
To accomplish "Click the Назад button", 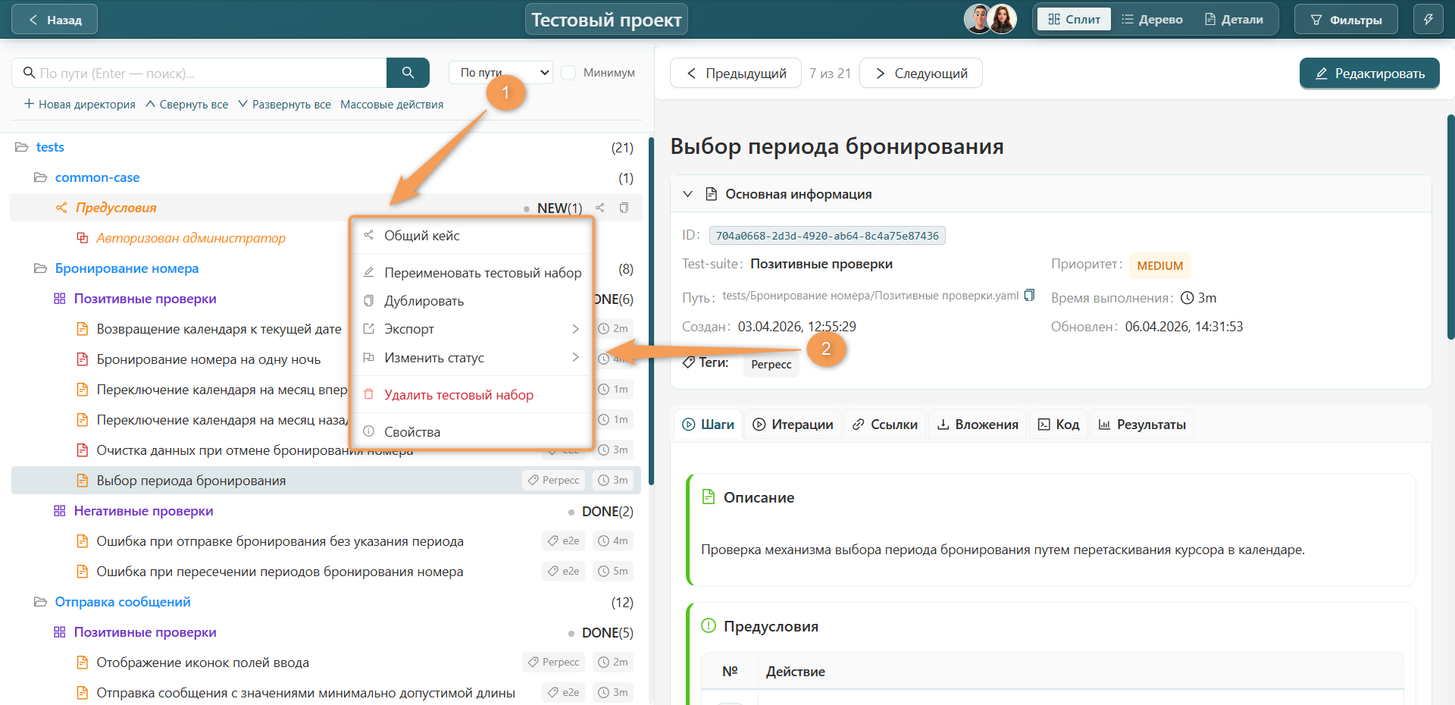I will tap(55, 20).
